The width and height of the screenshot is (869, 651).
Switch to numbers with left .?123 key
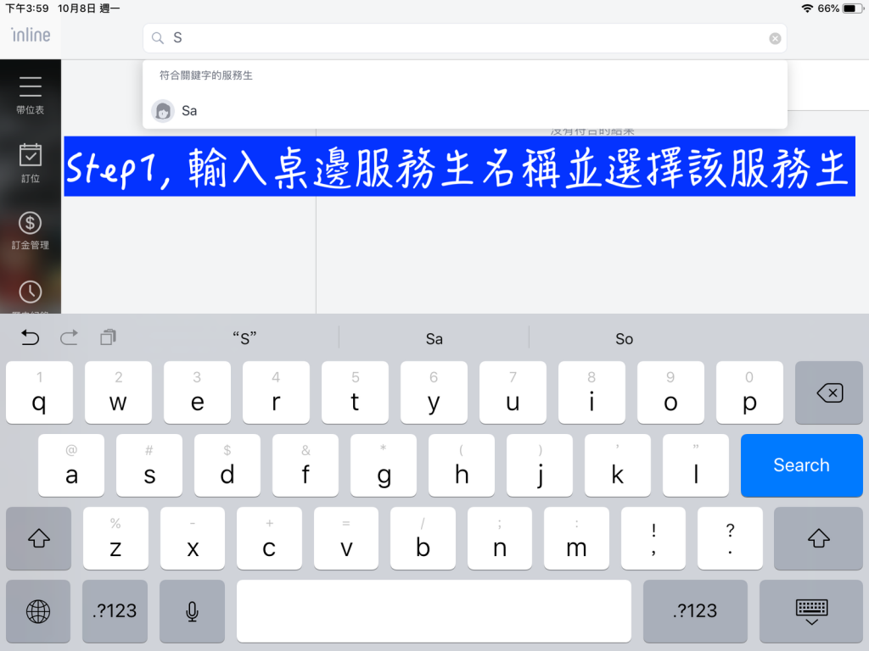click(115, 611)
